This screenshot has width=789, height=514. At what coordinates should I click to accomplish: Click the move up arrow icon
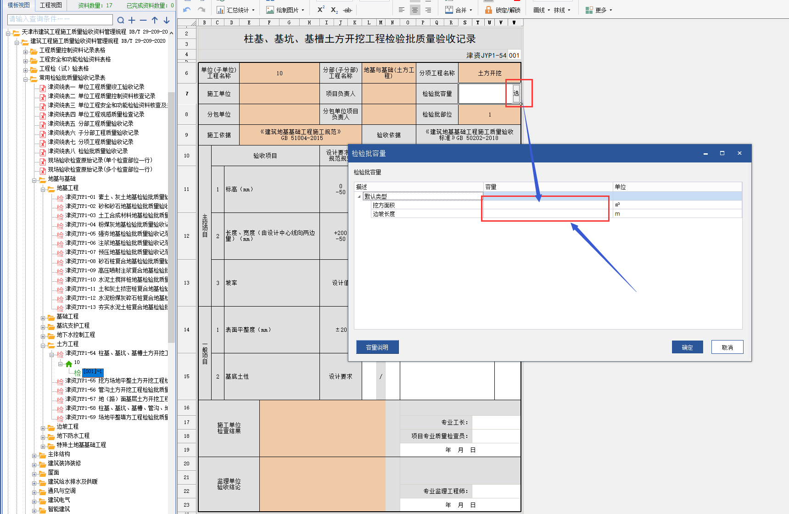[155, 20]
